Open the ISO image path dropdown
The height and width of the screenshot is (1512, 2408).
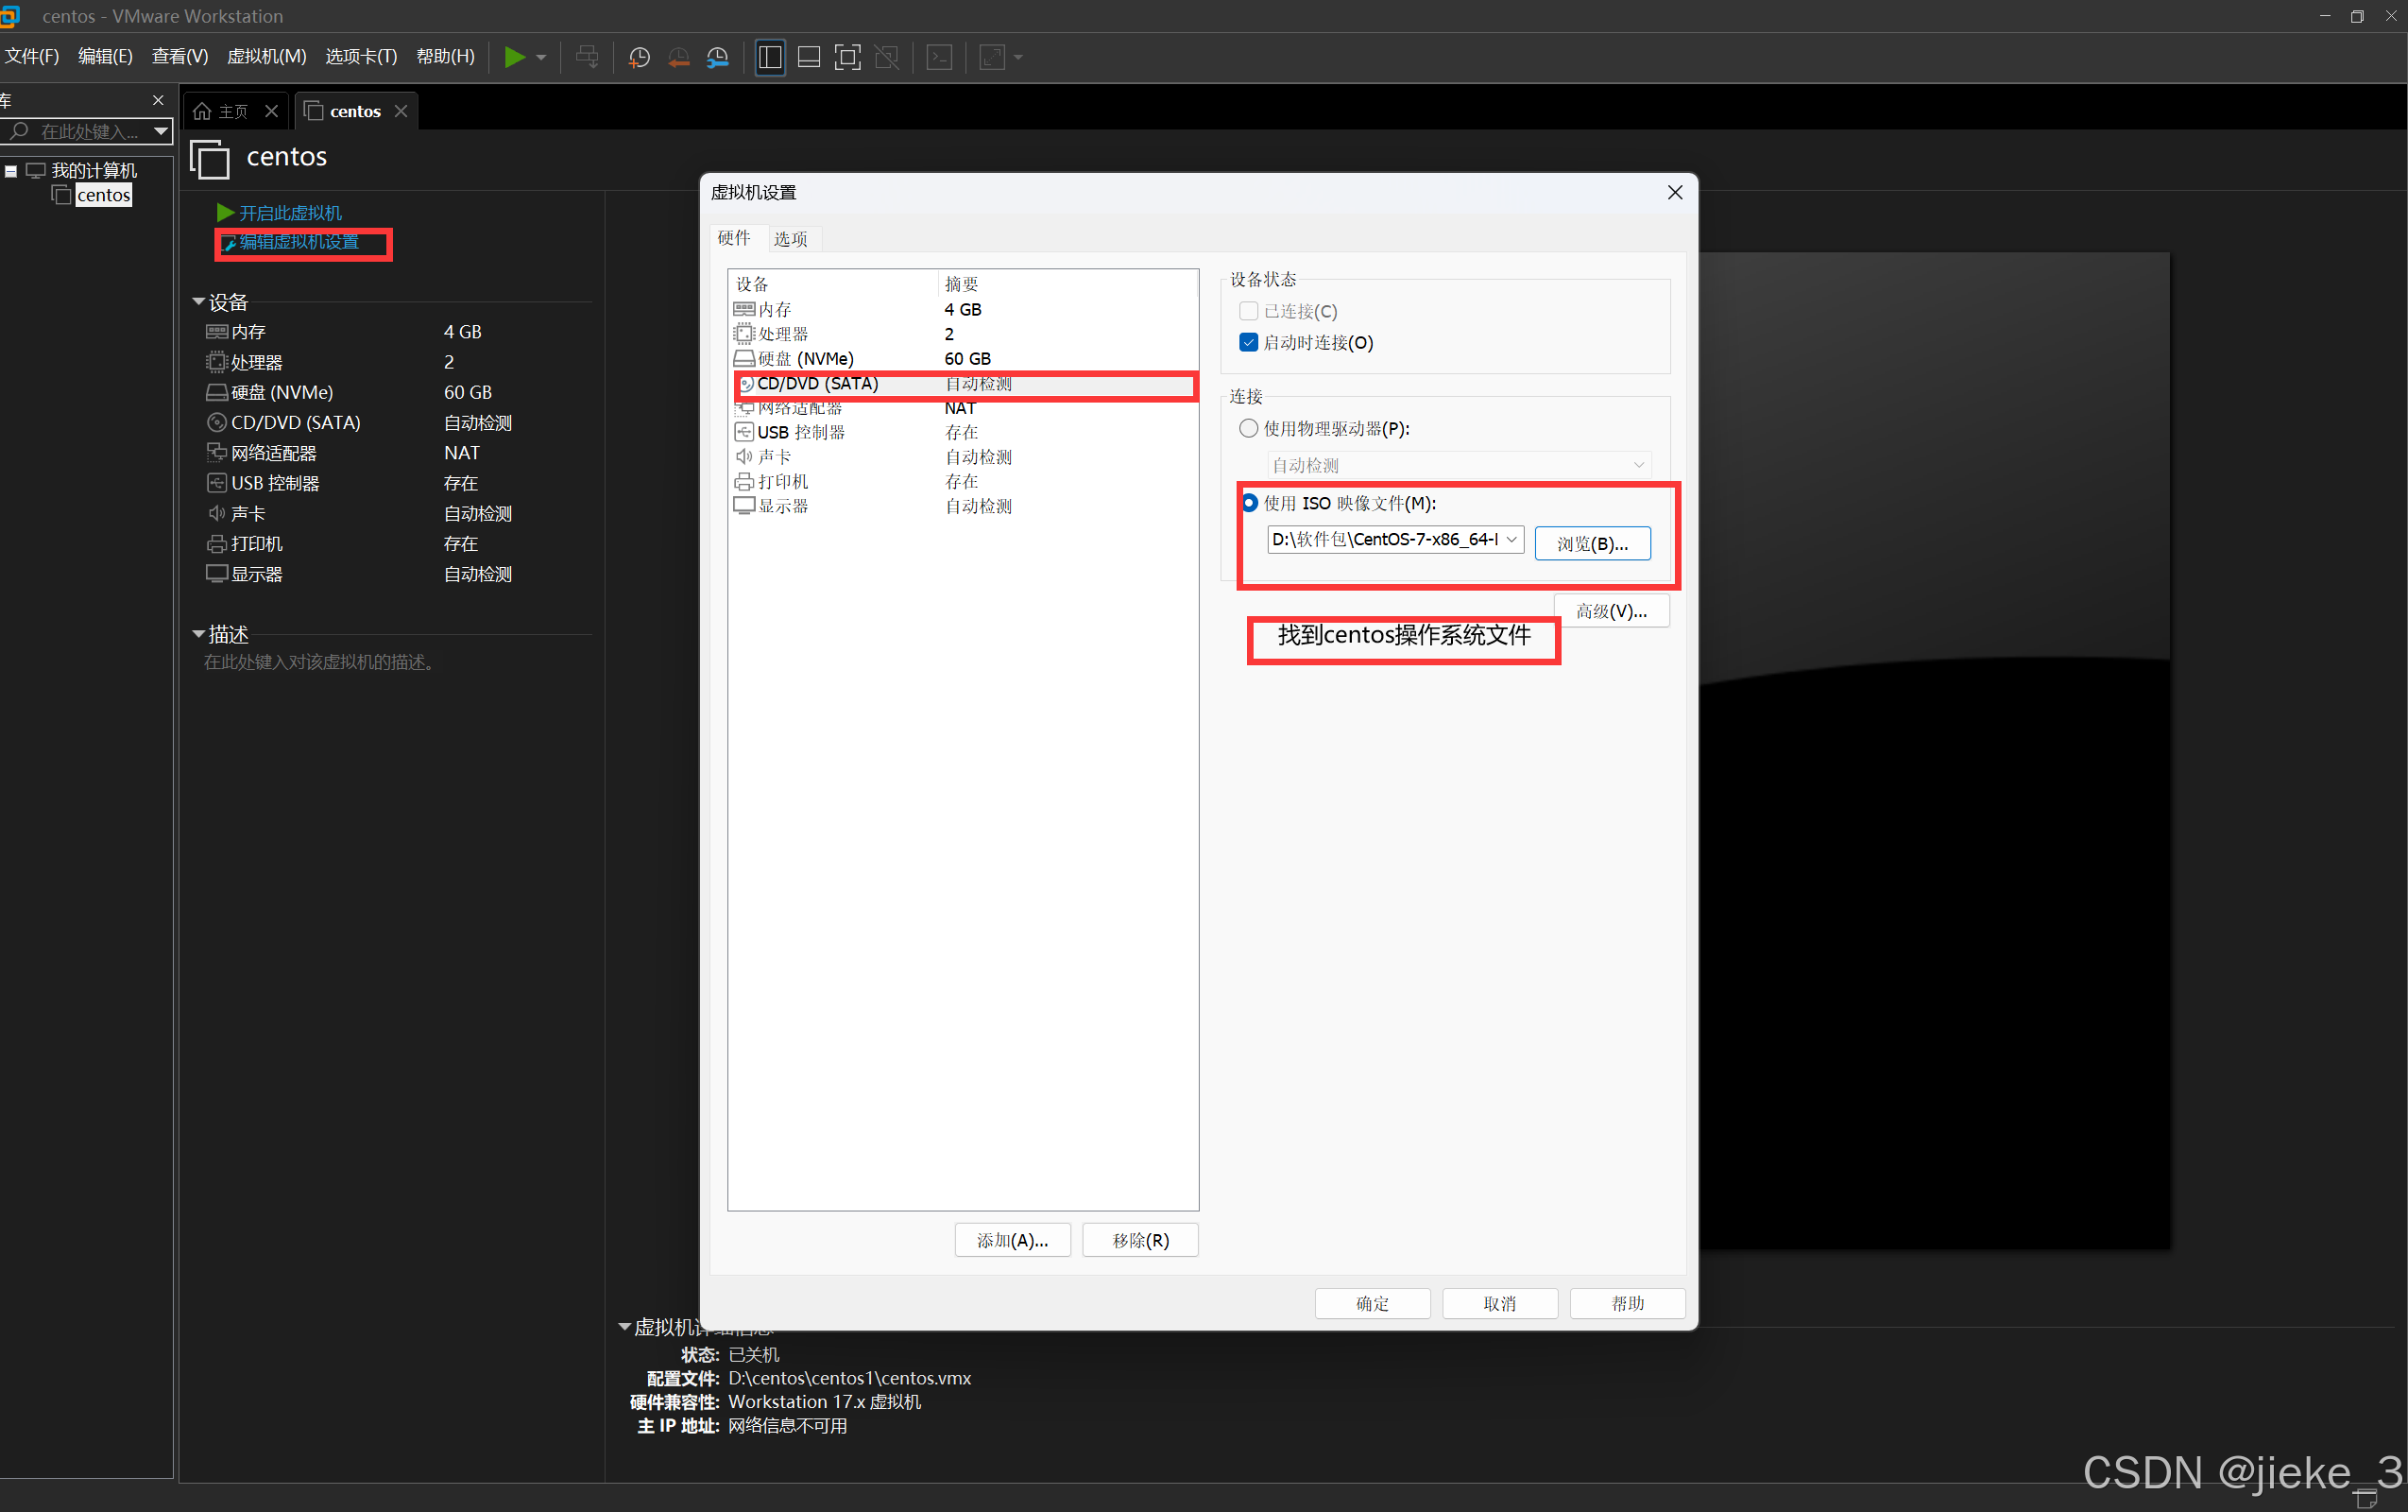[1511, 540]
